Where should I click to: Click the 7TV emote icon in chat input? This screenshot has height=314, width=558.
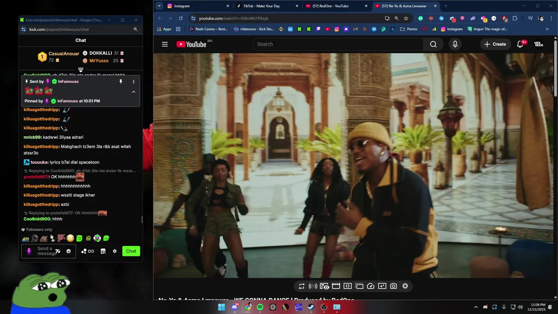(58, 251)
